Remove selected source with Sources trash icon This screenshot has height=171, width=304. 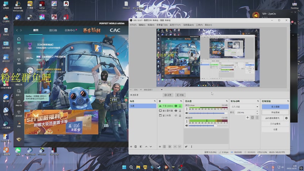(165, 147)
